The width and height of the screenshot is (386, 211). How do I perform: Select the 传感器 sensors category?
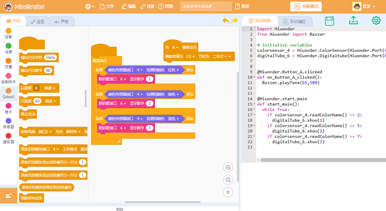coord(8,124)
